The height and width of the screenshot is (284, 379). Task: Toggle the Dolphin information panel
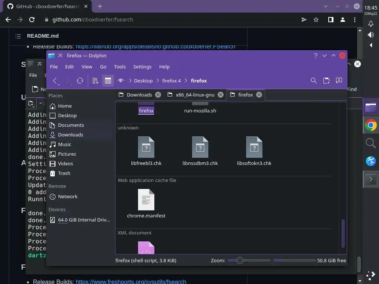point(339,81)
